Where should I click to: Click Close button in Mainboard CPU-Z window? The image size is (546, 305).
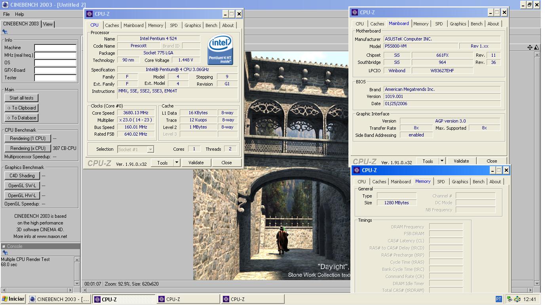pos(492,161)
